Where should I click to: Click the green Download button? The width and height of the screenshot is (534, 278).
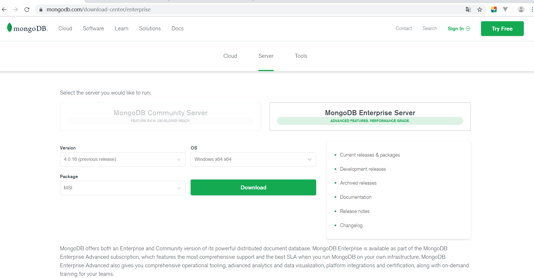253,187
